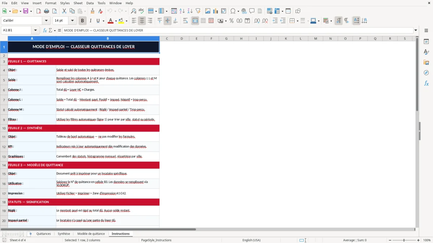Click the zoom in plus button
Image resolution: width=433 pixels, height=243 pixels.
click(x=418, y=240)
